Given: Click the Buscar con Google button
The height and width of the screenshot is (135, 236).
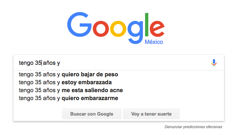Looking at the screenshot, I should [92, 114].
